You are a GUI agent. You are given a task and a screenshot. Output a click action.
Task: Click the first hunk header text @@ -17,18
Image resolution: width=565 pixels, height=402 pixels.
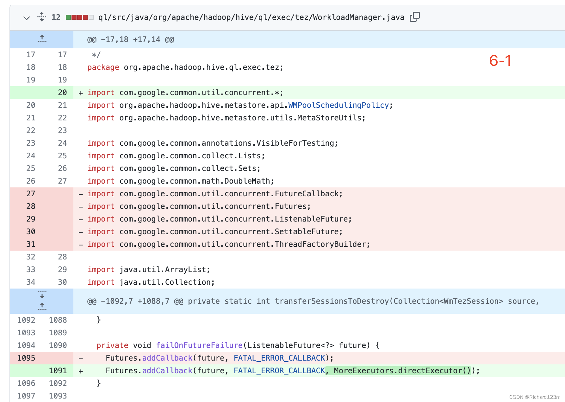point(131,40)
